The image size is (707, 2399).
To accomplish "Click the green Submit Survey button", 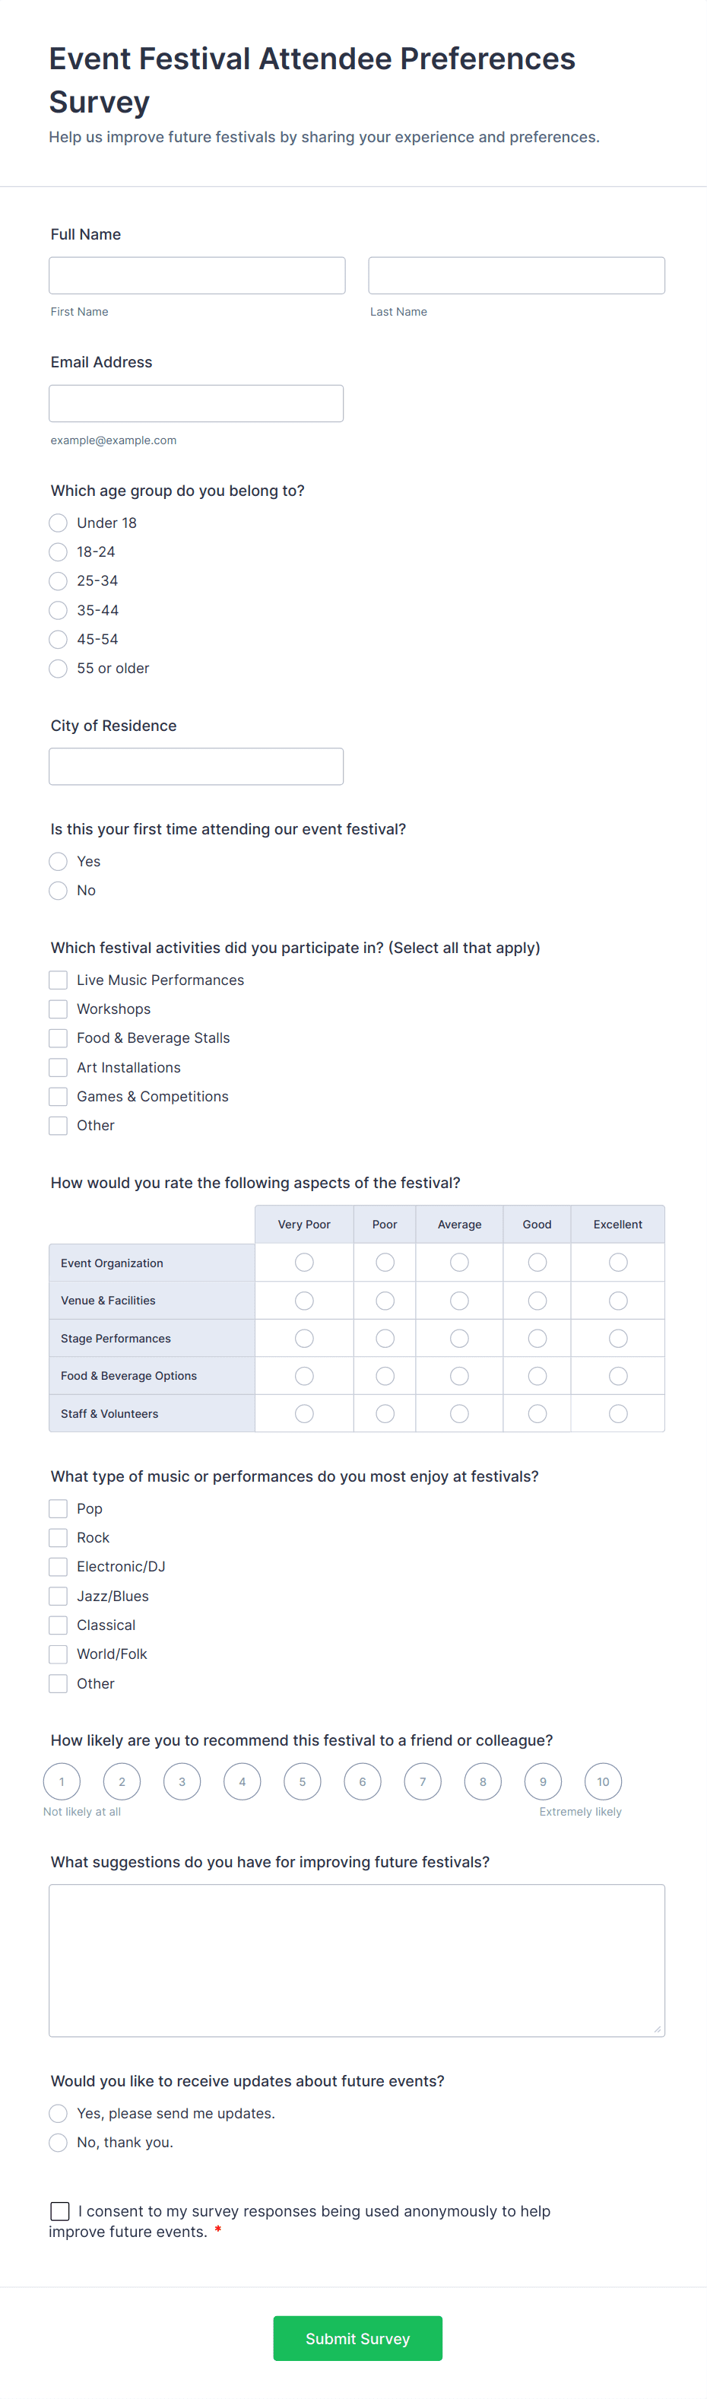I will (x=357, y=2337).
